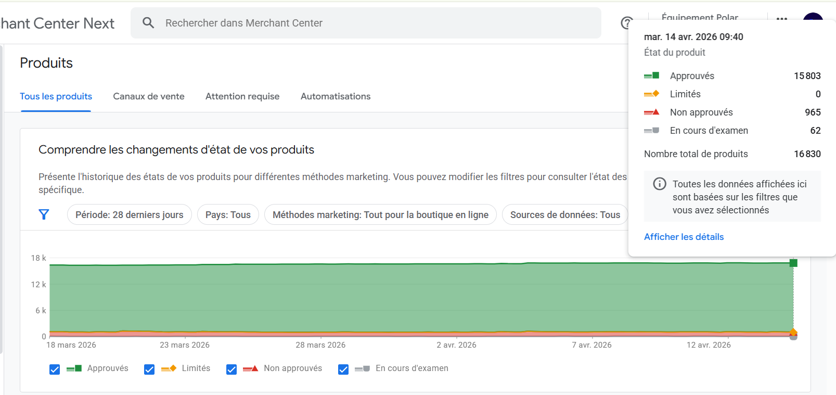836x395 pixels.
Task: Click the Approuvés green icon in tooltip
Action: [x=651, y=76]
